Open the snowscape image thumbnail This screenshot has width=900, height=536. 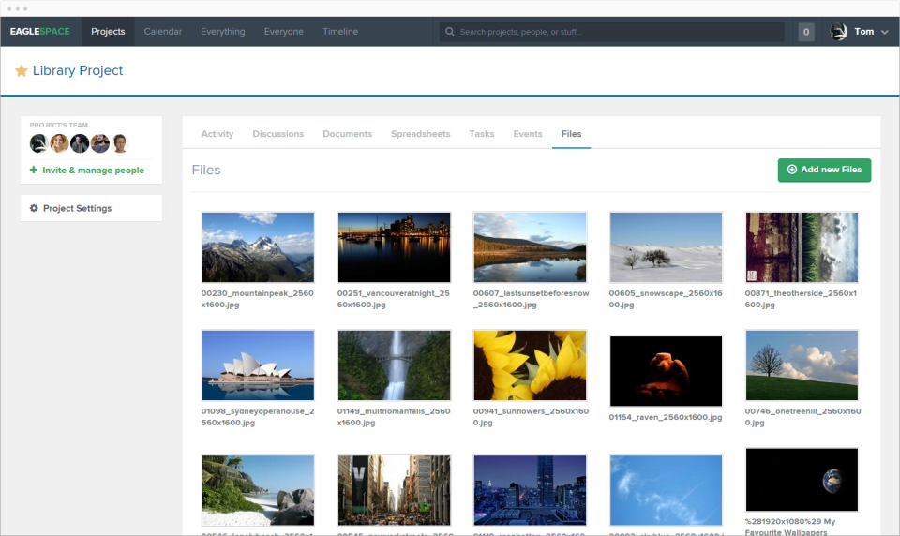666,246
